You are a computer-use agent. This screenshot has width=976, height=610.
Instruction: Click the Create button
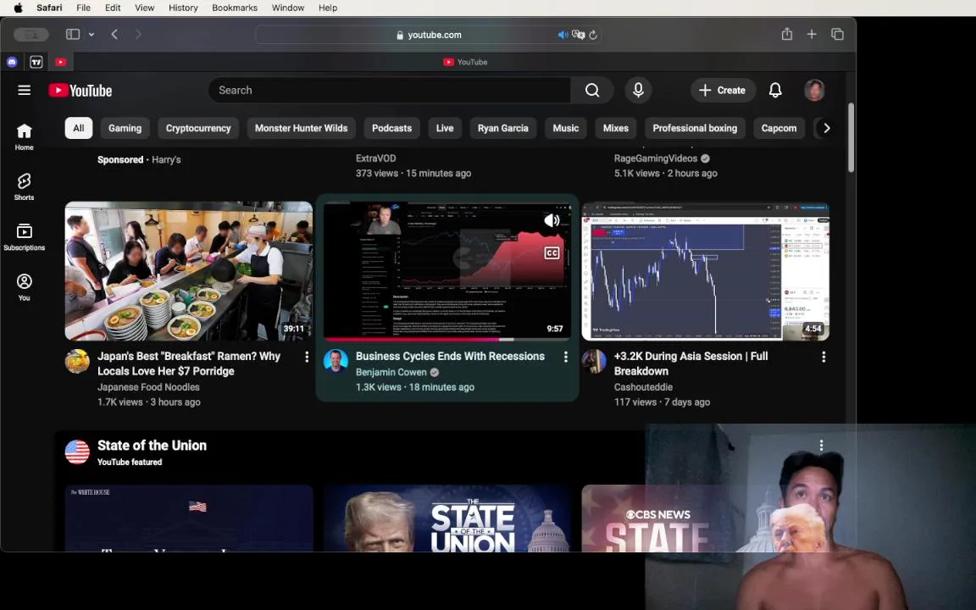pyautogui.click(x=723, y=91)
